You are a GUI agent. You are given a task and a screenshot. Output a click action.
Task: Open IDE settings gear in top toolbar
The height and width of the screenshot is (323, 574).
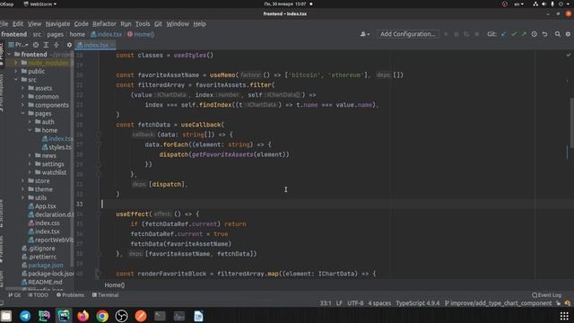click(x=568, y=34)
